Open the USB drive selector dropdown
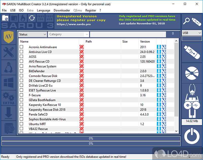The image size is (203, 160). point(192,33)
